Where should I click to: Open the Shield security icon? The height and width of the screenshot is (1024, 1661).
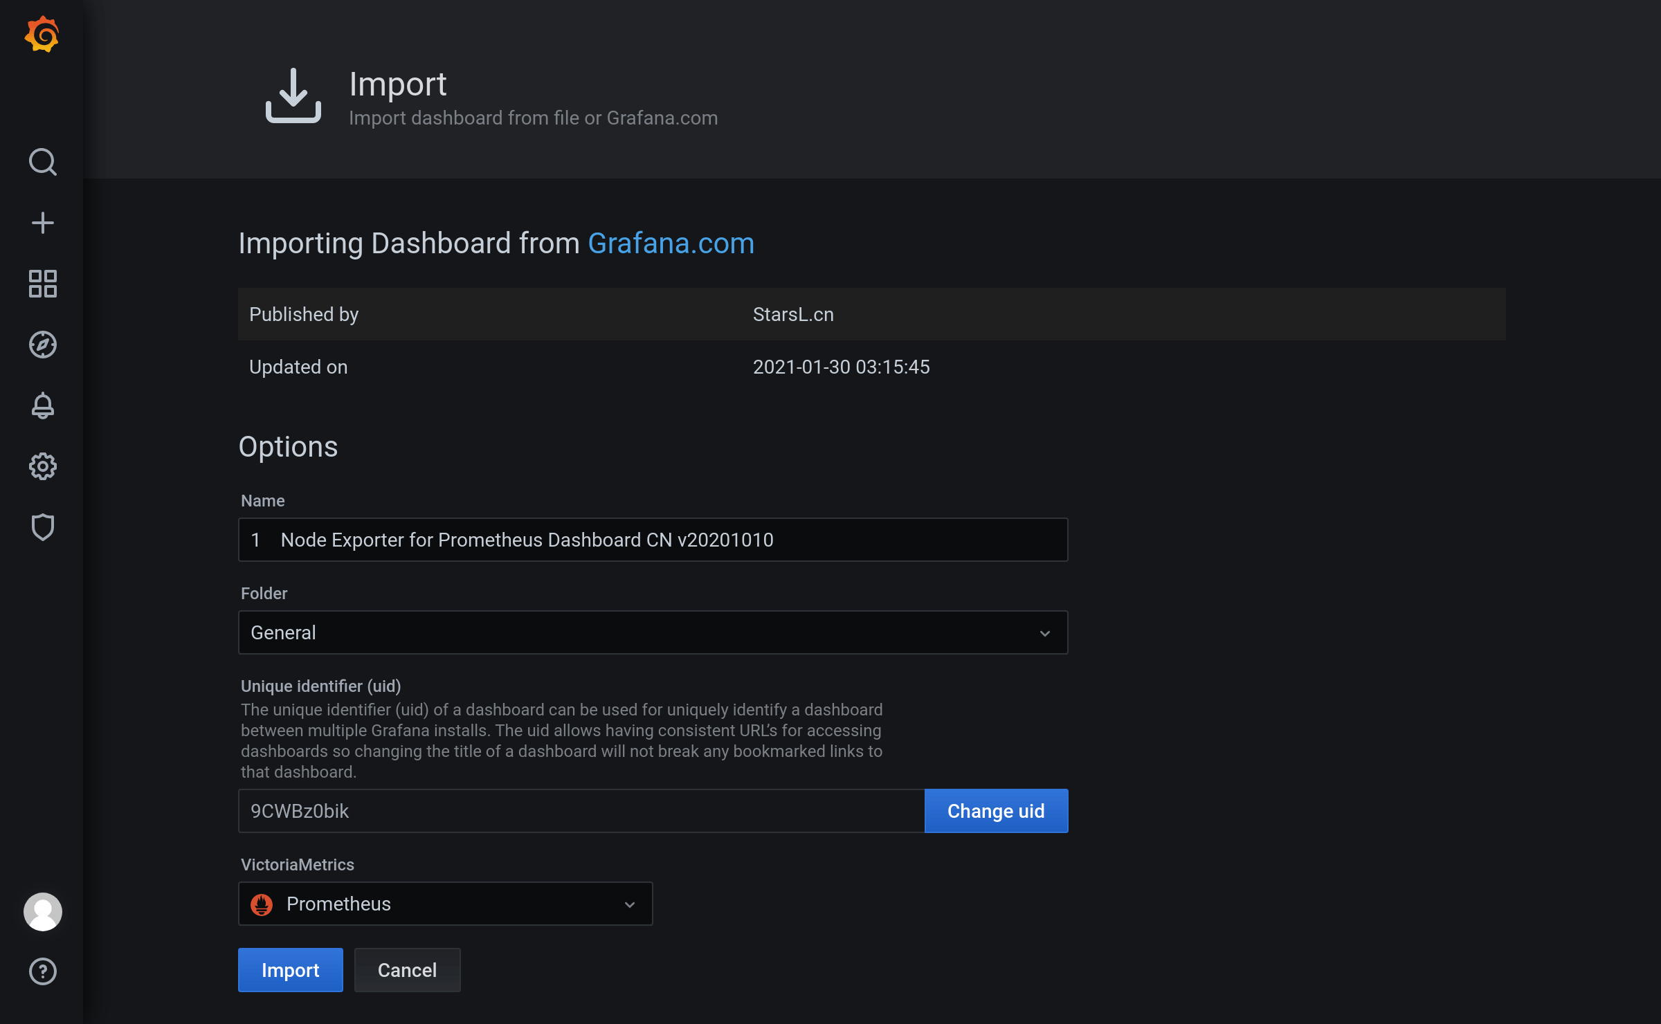[x=43, y=527]
